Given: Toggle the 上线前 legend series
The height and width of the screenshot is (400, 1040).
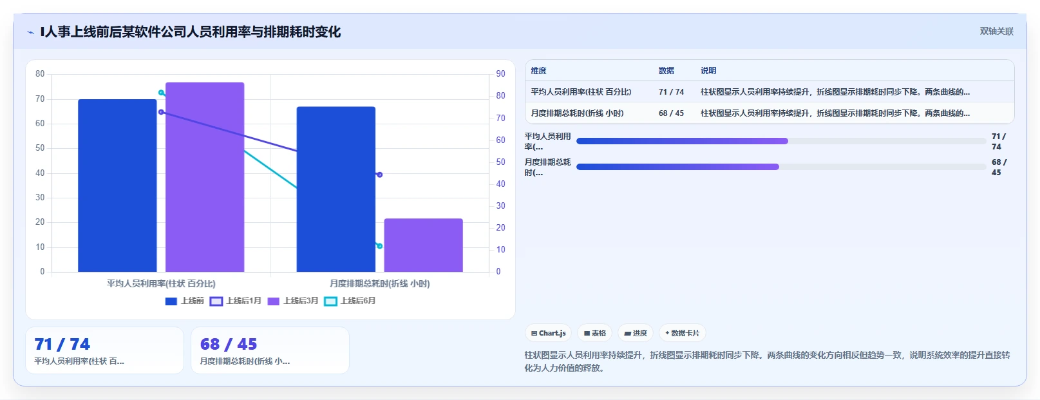Looking at the screenshot, I should [x=185, y=301].
